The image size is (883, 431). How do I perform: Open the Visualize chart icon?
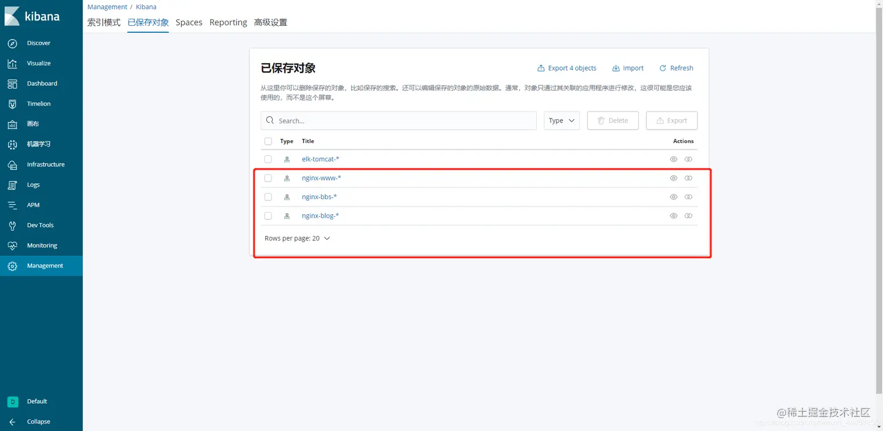click(12, 64)
